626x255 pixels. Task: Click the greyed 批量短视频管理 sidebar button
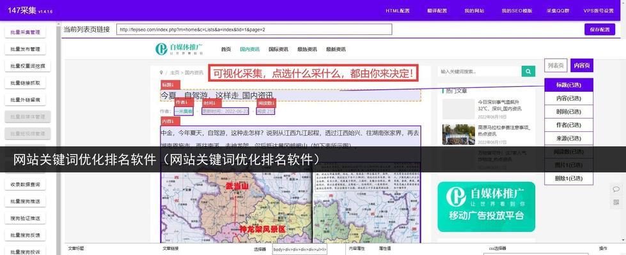point(27,134)
